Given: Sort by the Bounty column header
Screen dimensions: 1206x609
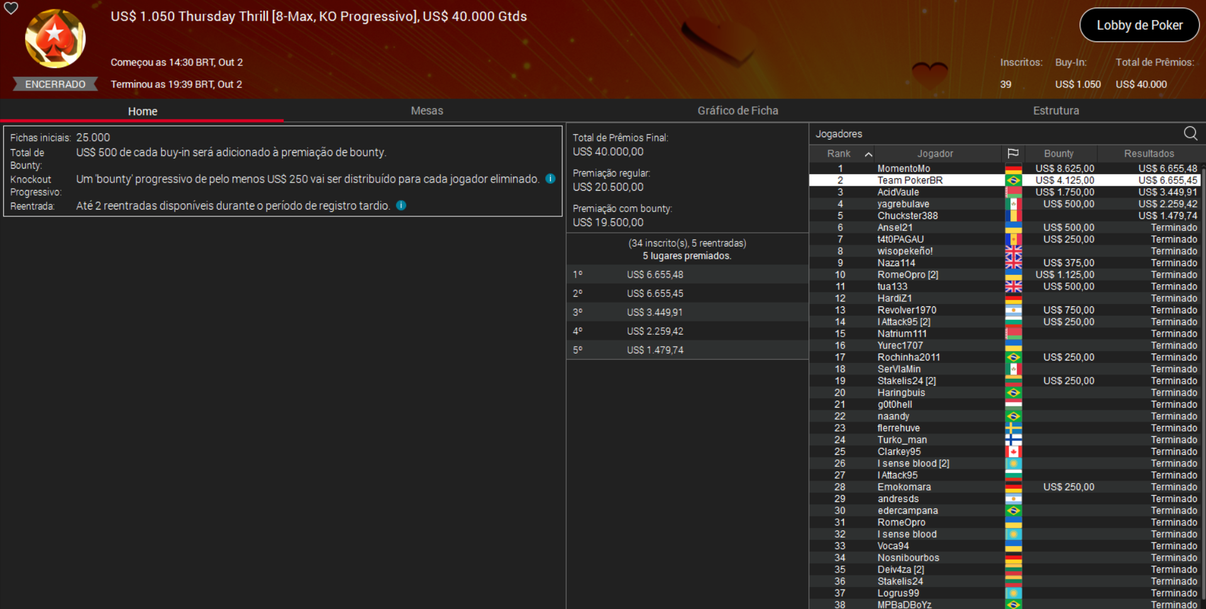Looking at the screenshot, I should click(1058, 154).
